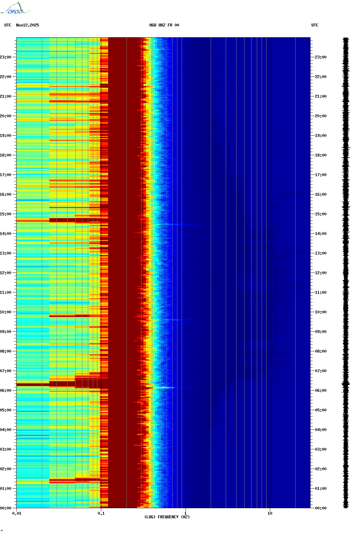Click the right-axis 03:00 time label
Viewport: 360px width, 534px height.
pyautogui.click(x=321, y=449)
